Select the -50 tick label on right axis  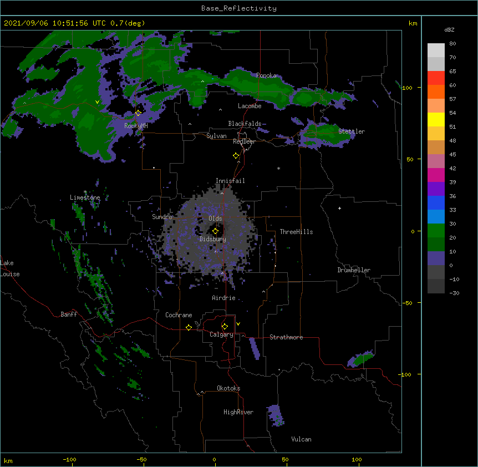pyautogui.click(x=407, y=303)
